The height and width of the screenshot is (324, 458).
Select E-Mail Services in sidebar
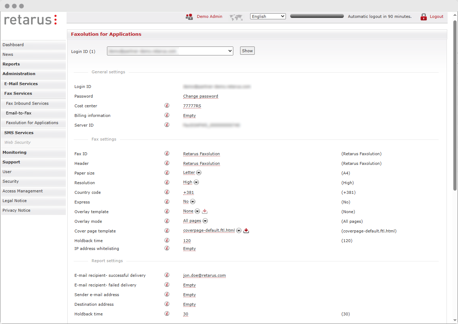pos(33,84)
